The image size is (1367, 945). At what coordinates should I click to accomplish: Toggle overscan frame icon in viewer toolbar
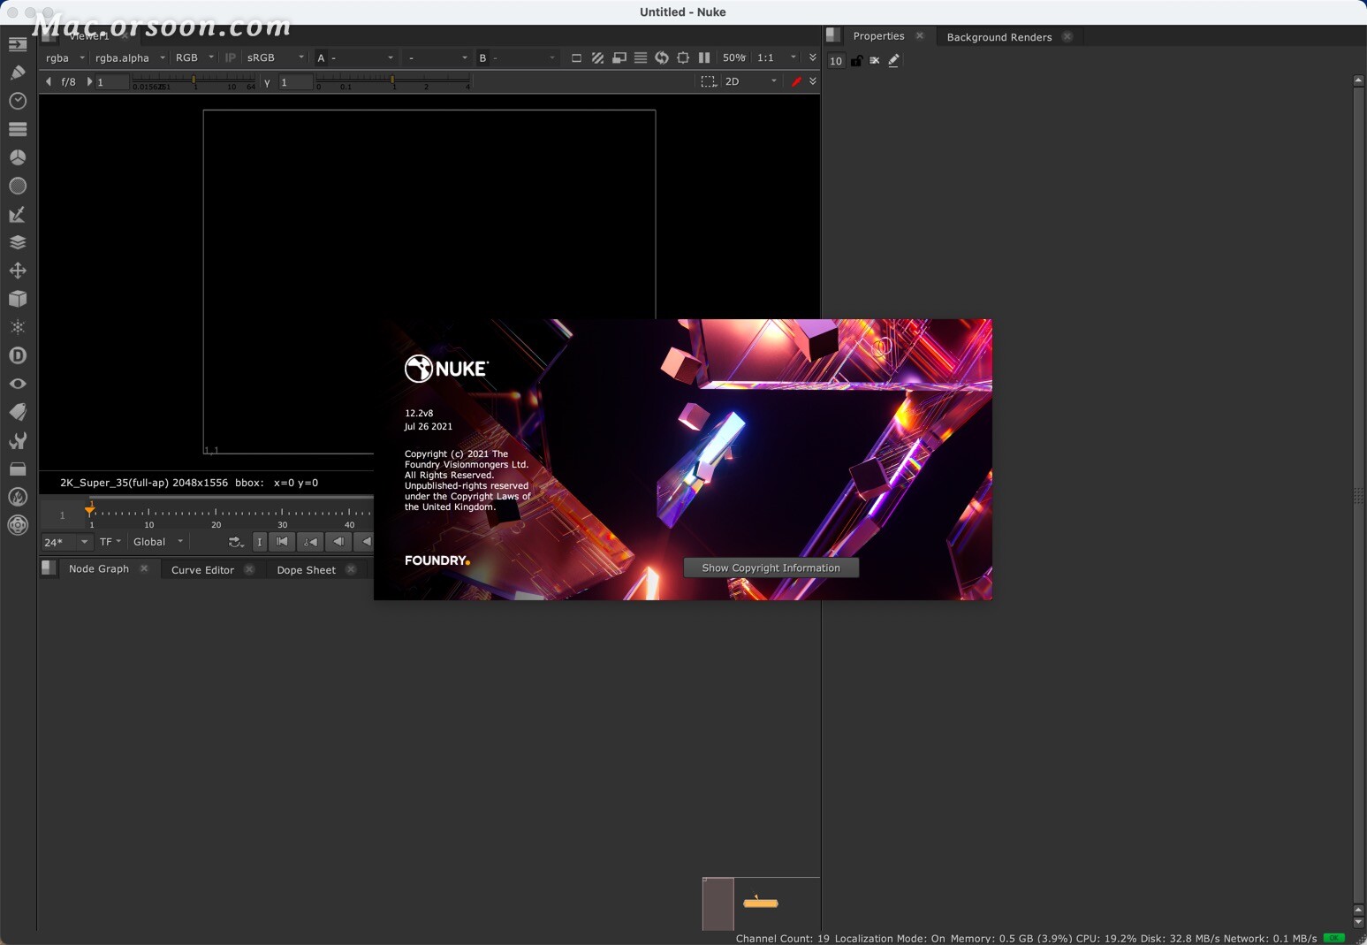click(683, 57)
